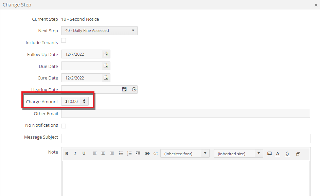Align note text right
This screenshot has height=196, width=320.
coord(112,154)
